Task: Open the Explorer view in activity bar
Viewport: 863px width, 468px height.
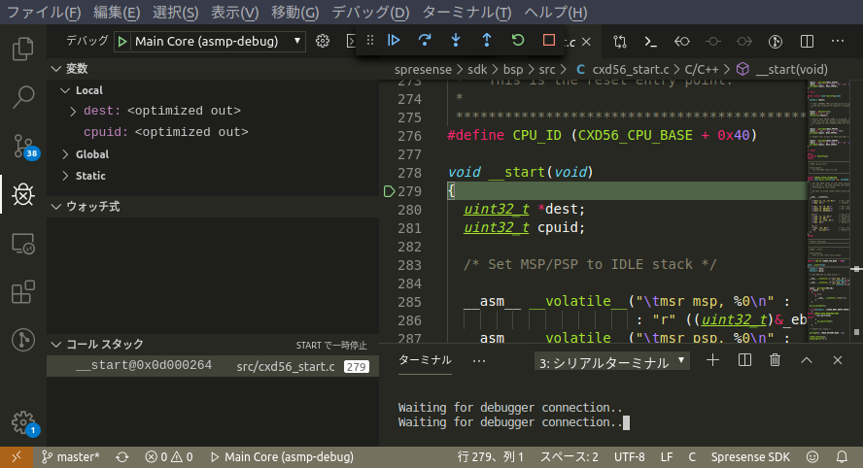Action: pyautogui.click(x=22, y=49)
